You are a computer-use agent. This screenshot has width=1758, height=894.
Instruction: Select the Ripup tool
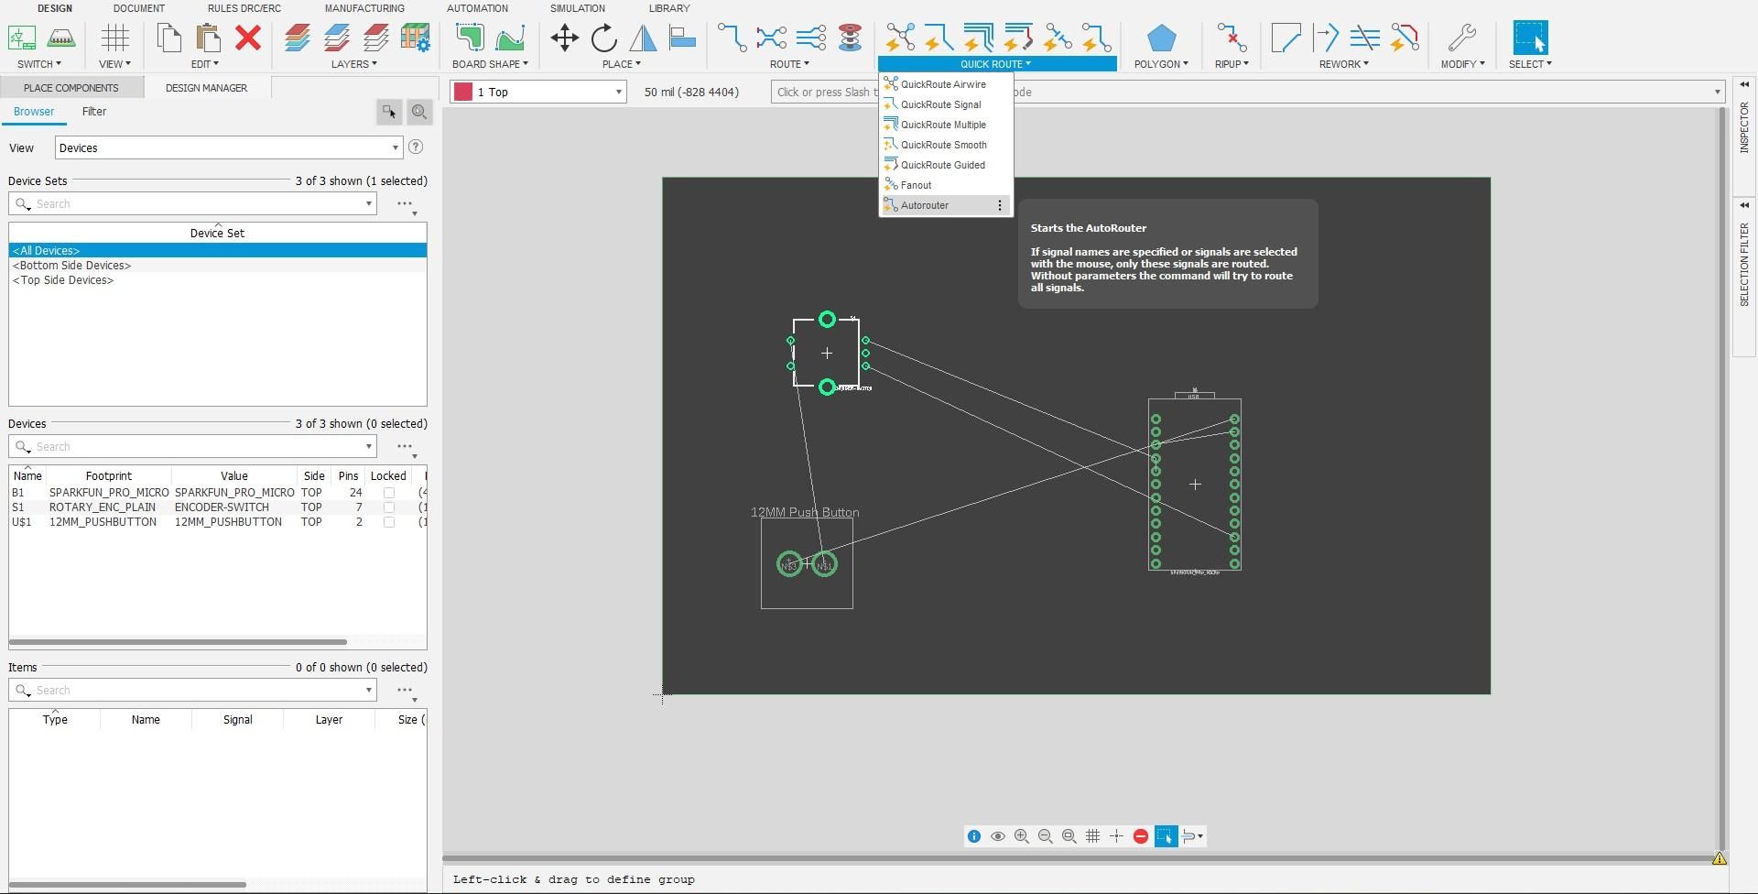(1232, 38)
